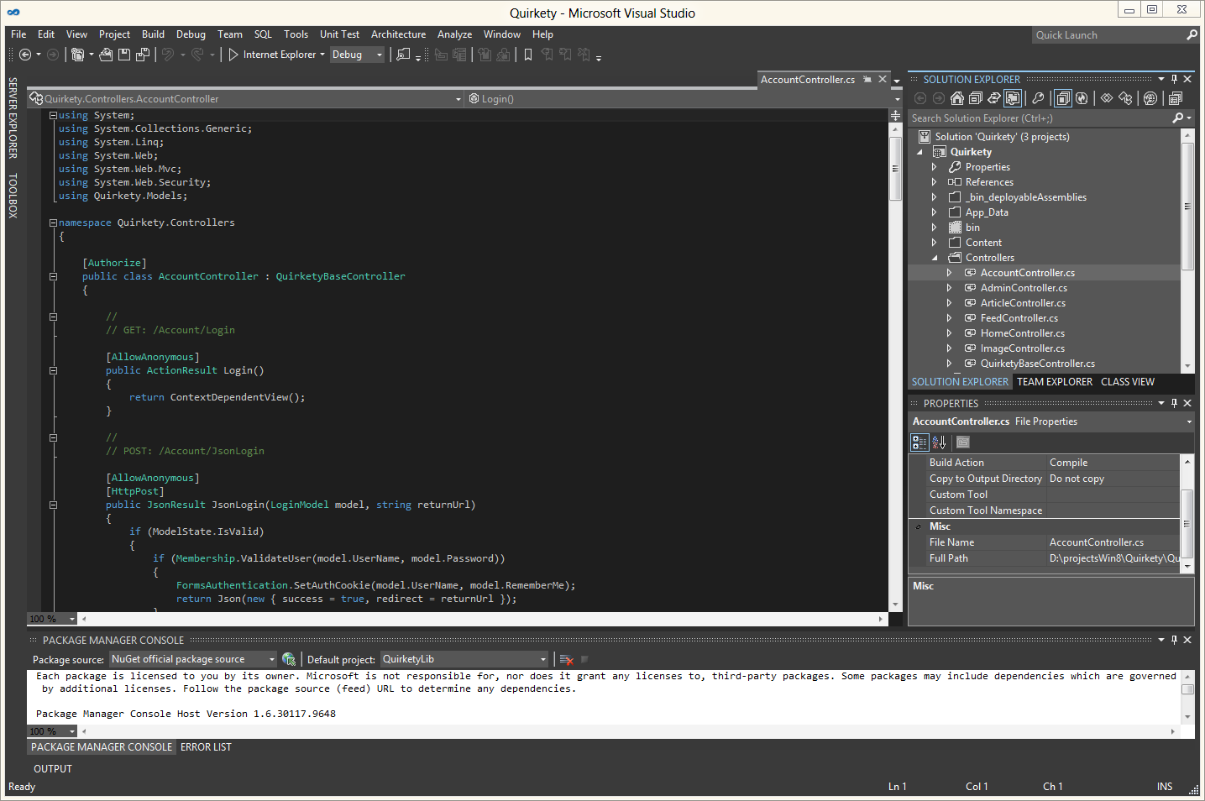Change the editor zoom level from 100%
Screen dimensions: 1205x801
[x=49, y=619]
